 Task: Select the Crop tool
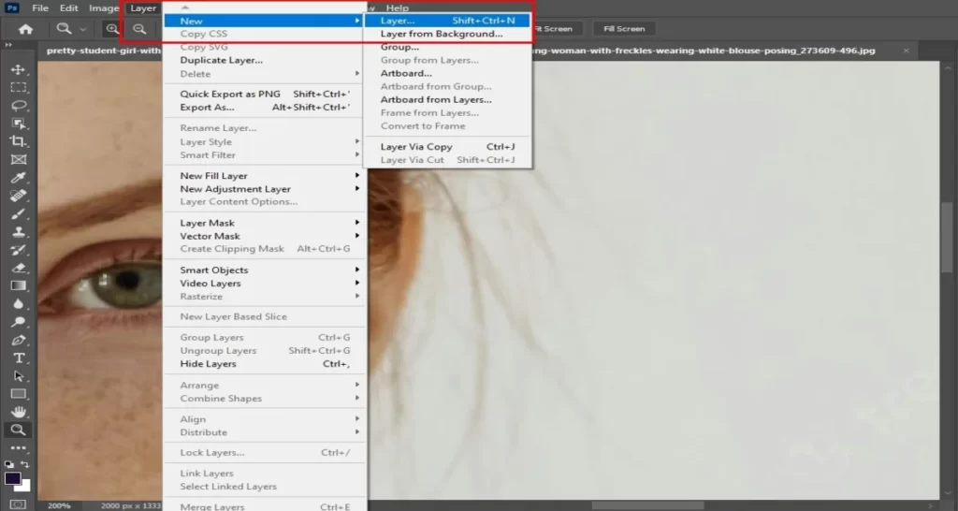pos(19,141)
